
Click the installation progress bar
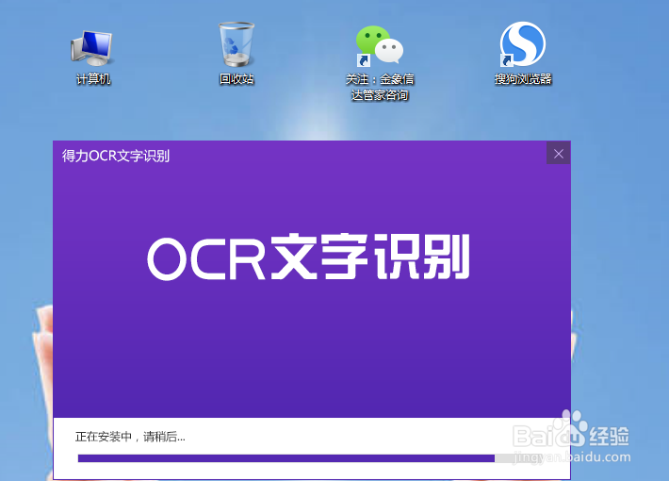(310, 458)
